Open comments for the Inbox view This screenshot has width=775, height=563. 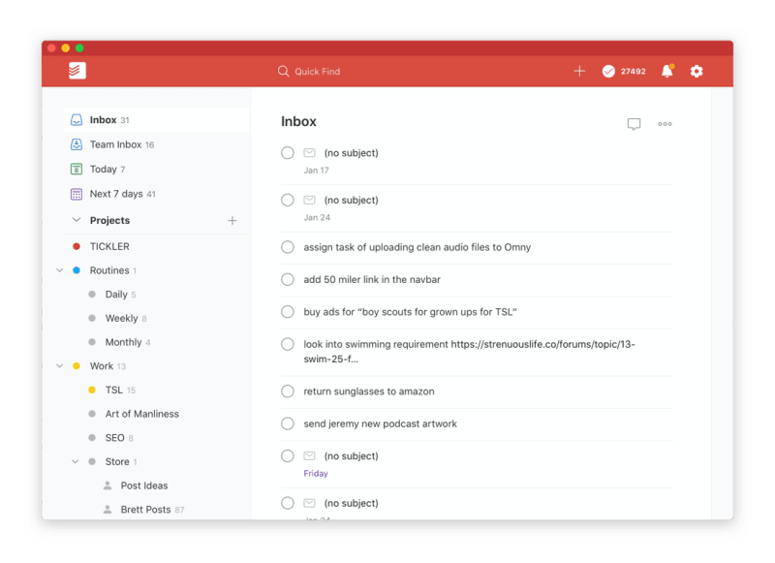pyautogui.click(x=634, y=124)
